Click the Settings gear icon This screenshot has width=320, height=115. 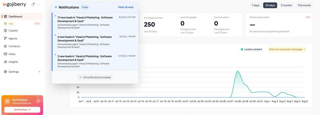(6, 72)
